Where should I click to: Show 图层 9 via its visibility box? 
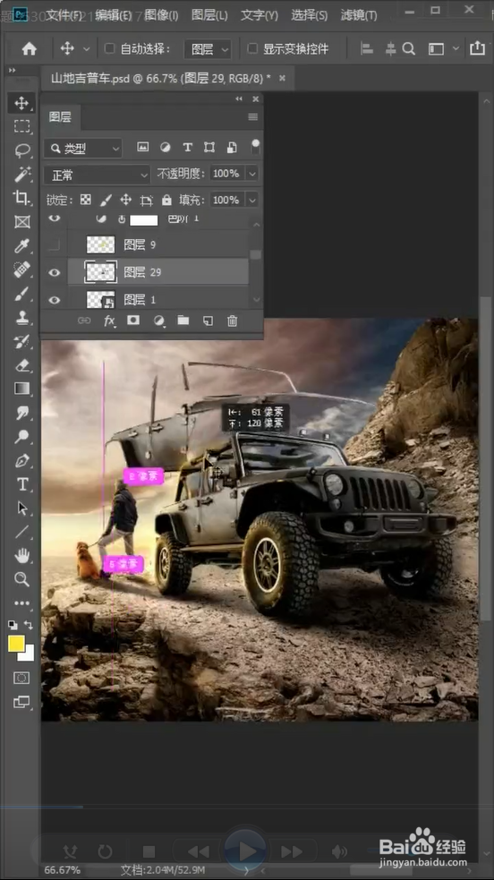[x=54, y=244]
